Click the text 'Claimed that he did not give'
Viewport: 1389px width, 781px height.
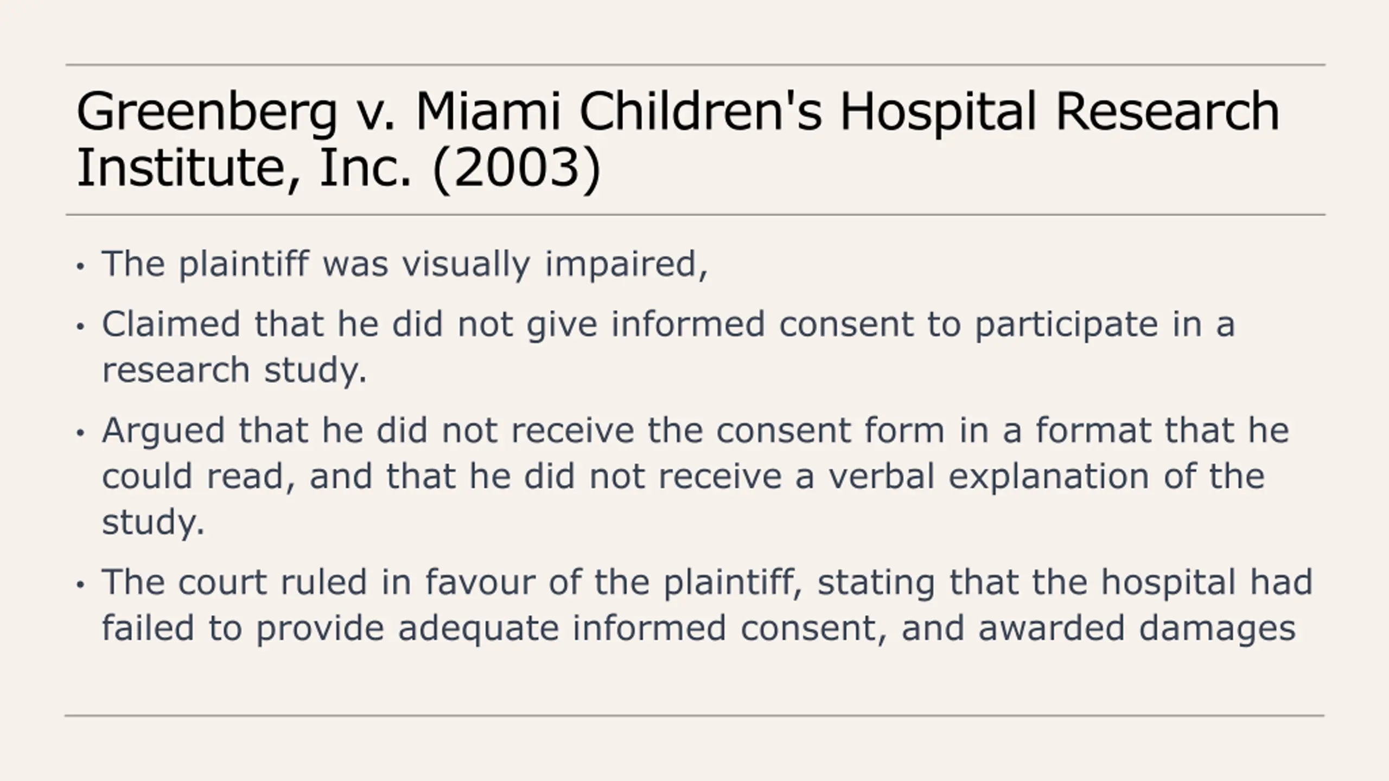349,325
